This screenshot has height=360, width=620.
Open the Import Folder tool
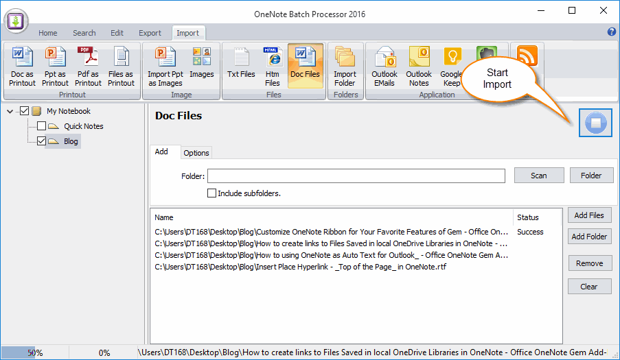click(345, 67)
